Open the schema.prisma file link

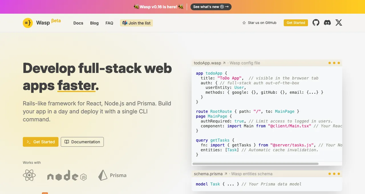pos(210,174)
